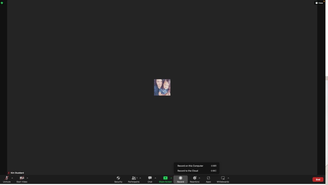Viewport: 328px width, 185px height.
Task: Toggle the Record button
Action: click(x=180, y=178)
